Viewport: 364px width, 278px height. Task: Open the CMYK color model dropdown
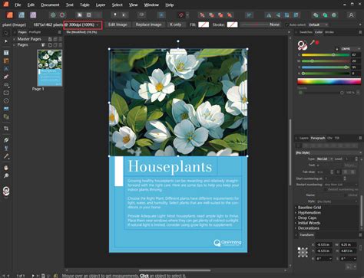coord(350,49)
